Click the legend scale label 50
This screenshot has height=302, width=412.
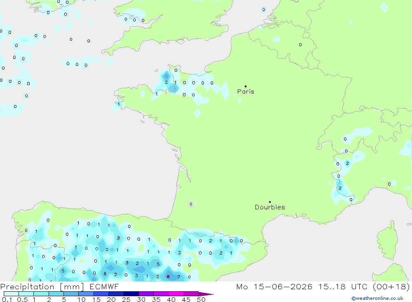201,300
